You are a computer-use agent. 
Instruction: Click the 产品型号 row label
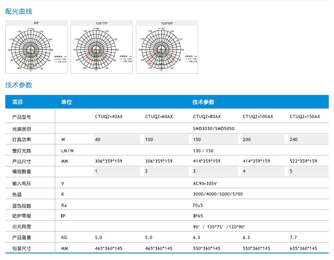click(x=21, y=117)
